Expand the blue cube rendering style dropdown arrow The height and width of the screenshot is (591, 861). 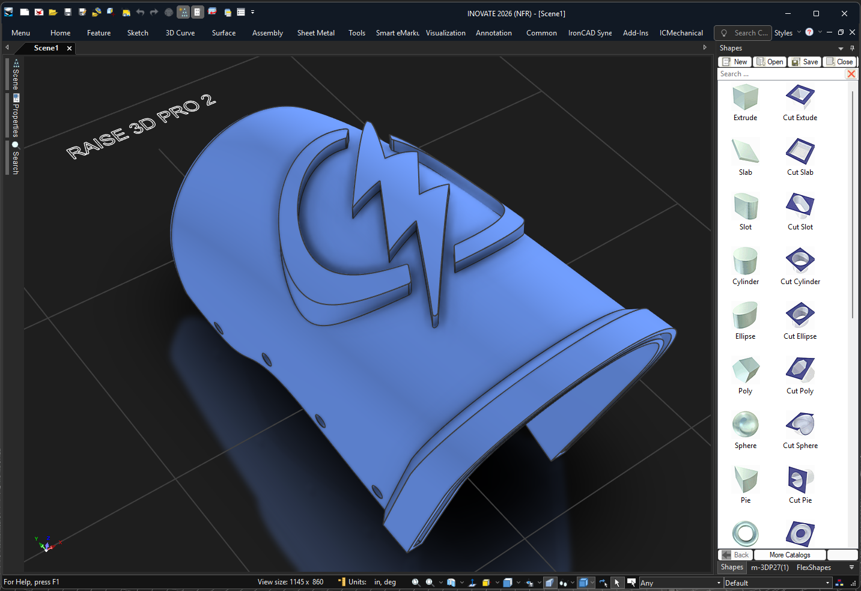tap(518, 583)
